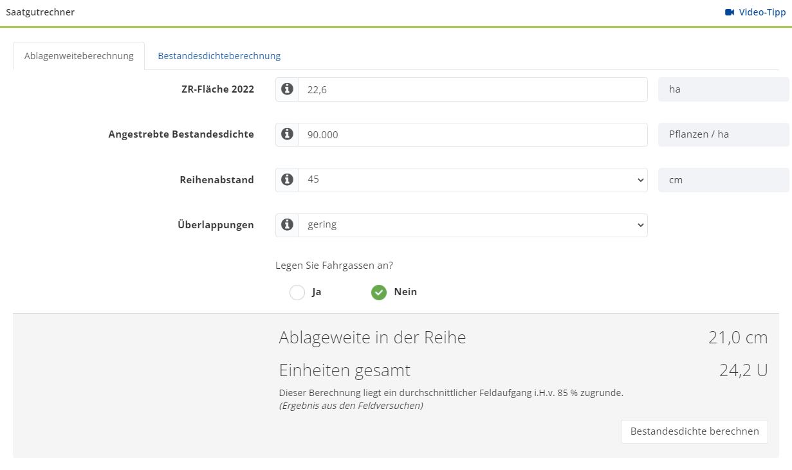
Task: Switch to the Bestandesdichteberechnung tab
Action: 219,56
